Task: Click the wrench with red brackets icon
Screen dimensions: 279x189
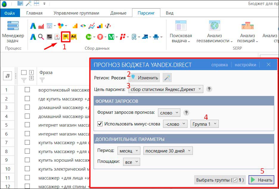Action: pyautogui.click(x=108, y=26)
